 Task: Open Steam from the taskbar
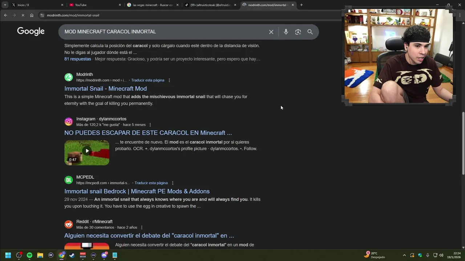point(72,255)
